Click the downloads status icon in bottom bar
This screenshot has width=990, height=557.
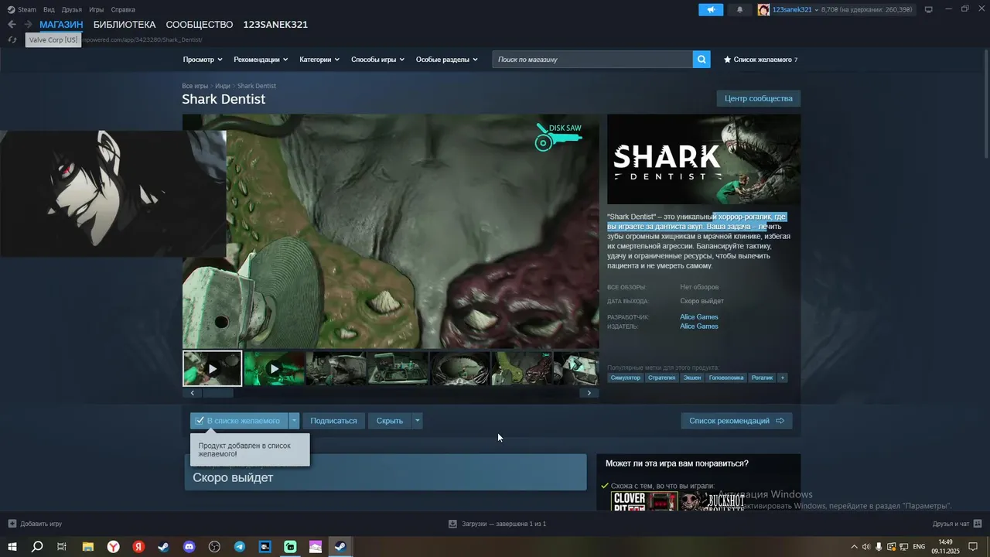452,524
